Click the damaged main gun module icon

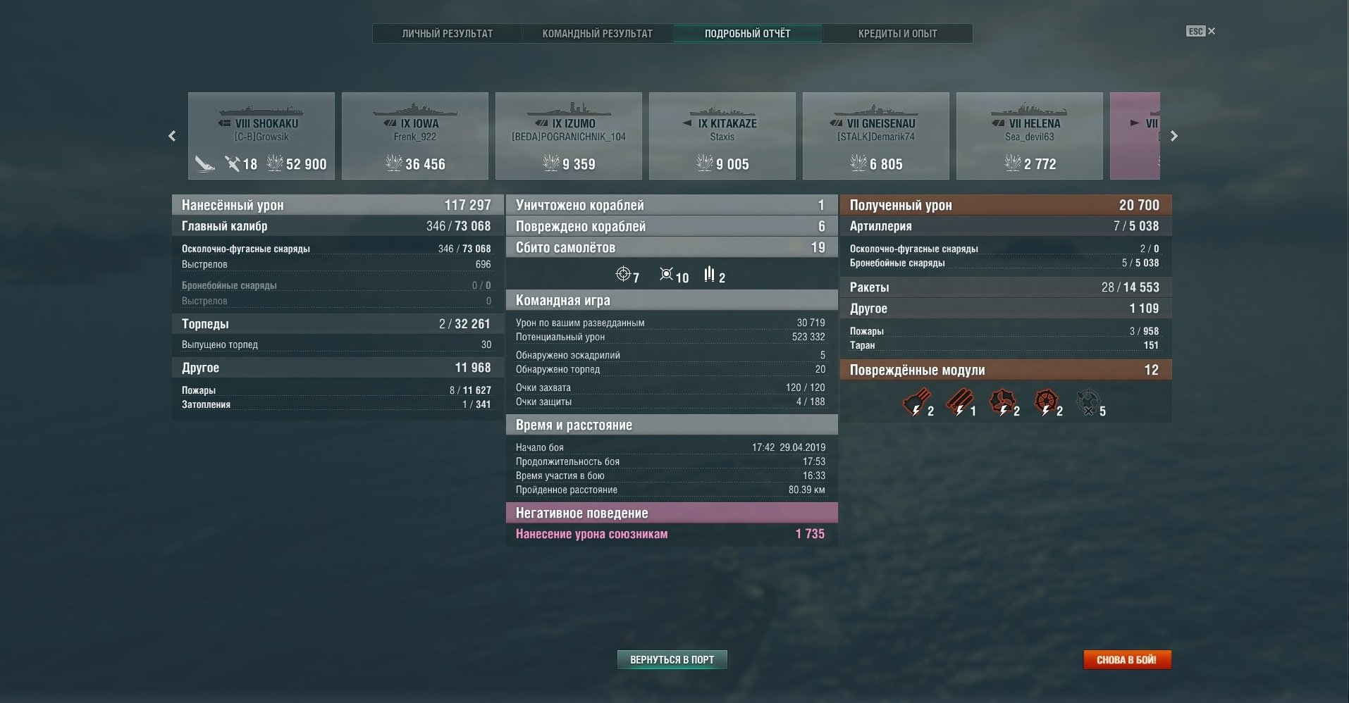pos(916,402)
